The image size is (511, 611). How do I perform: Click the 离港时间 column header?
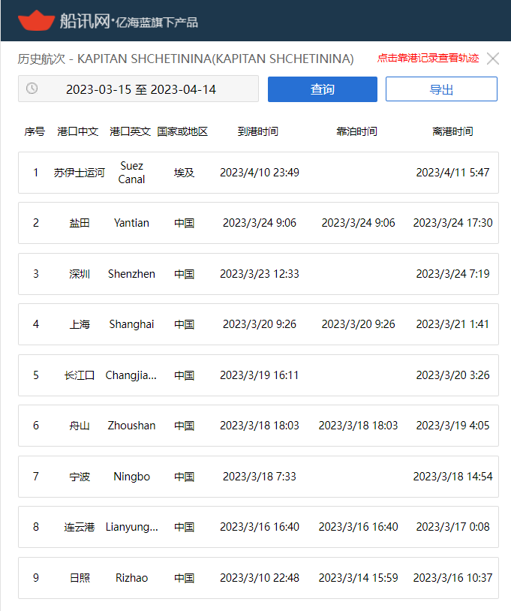(452, 131)
